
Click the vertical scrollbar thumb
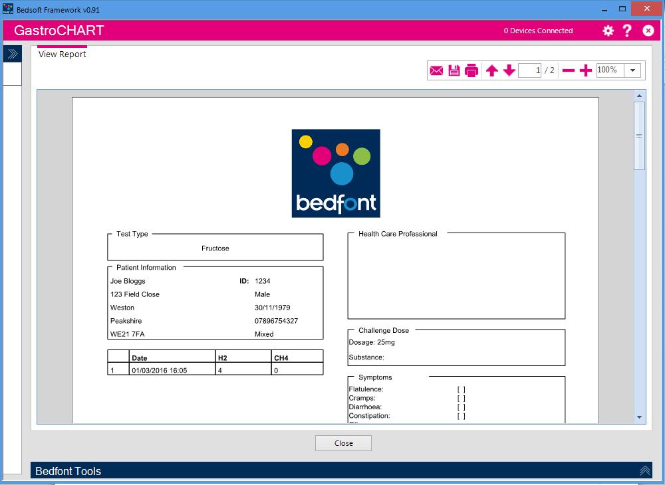click(x=639, y=136)
